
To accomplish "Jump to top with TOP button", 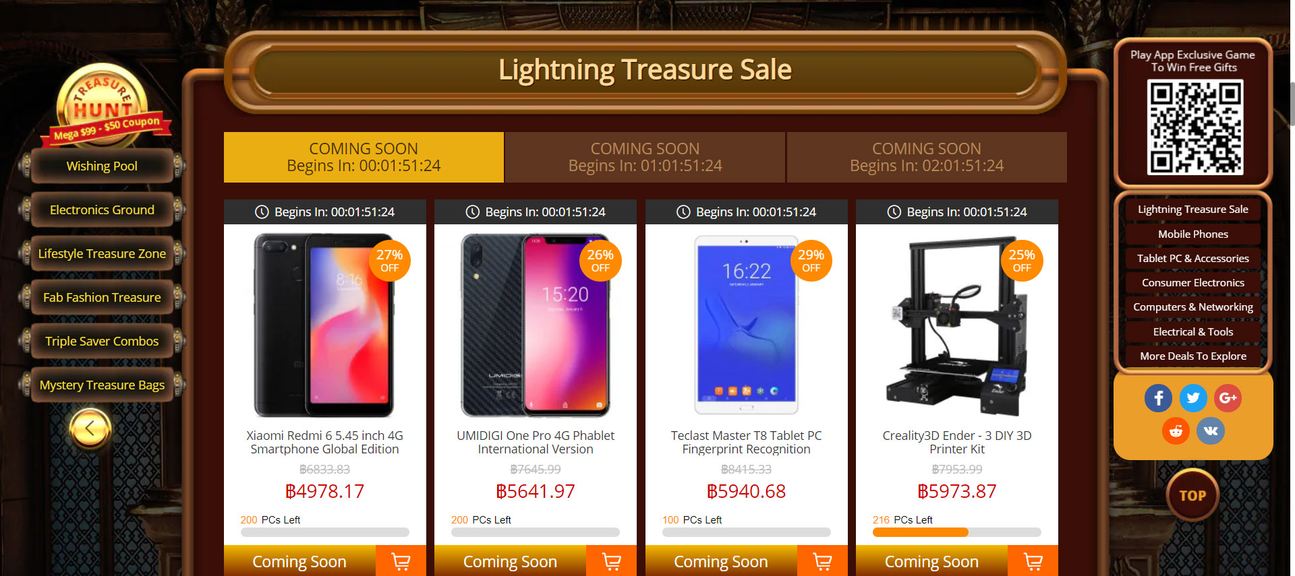I will (1192, 495).
